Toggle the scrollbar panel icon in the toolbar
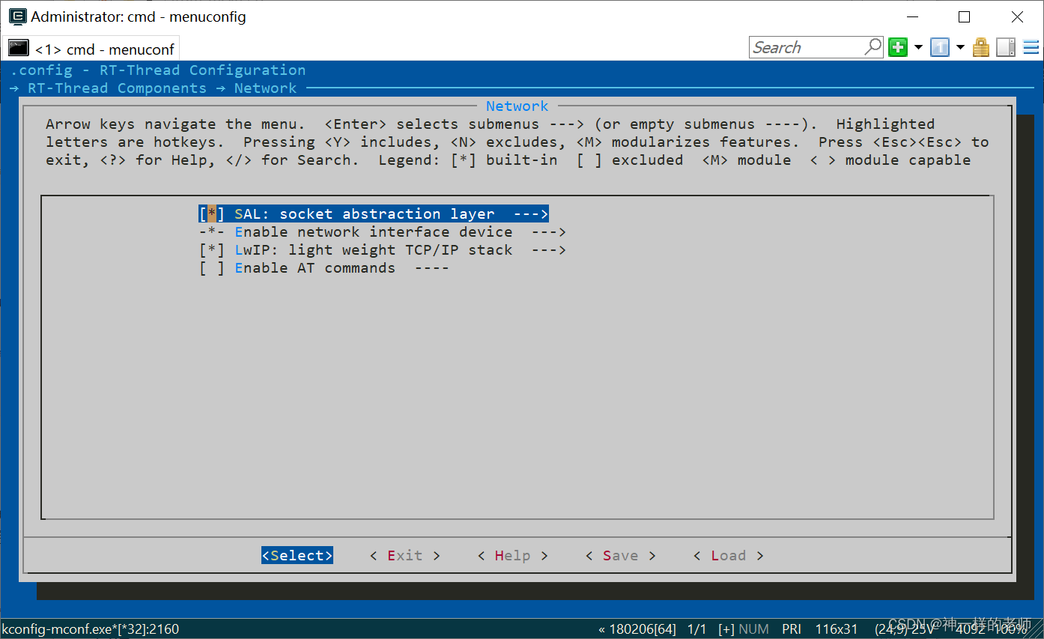This screenshot has width=1044, height=639. pos(1006,47)
